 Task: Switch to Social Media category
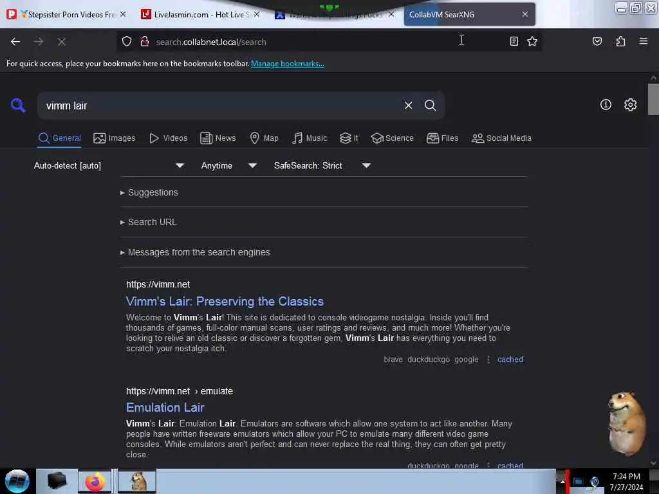coord(501,138)
